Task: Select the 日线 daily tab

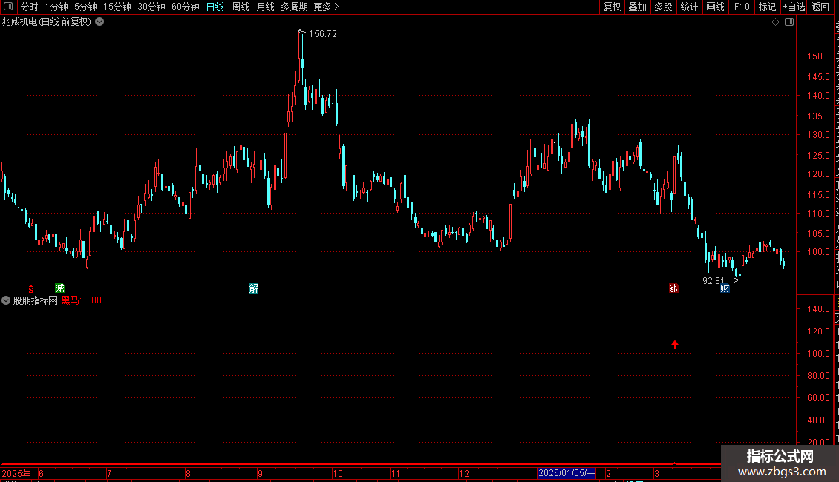Action: coord(215,7)
